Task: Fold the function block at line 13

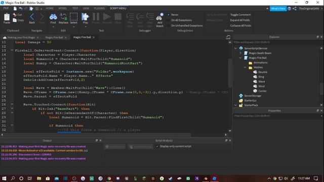Action: [12, 50]
